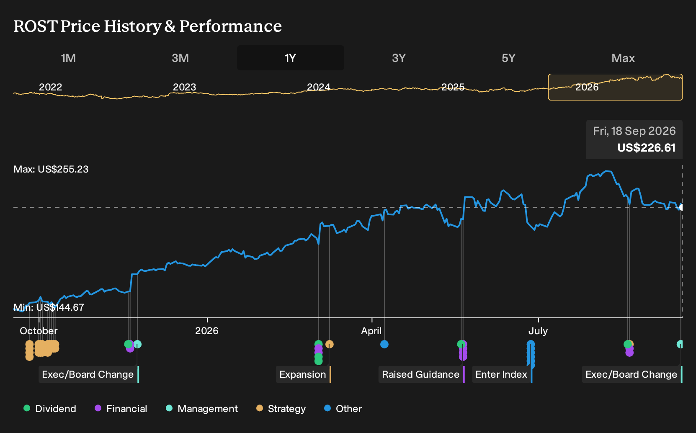
Task: Show the Max price history range
Action: [x=623, y=58]
